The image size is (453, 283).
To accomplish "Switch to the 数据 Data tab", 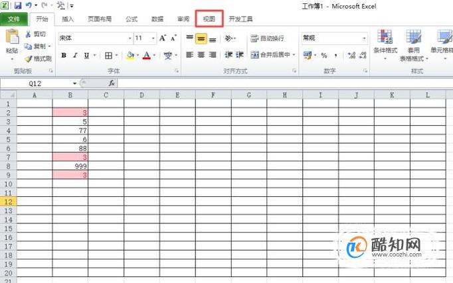I will click(x=157, y=19).
